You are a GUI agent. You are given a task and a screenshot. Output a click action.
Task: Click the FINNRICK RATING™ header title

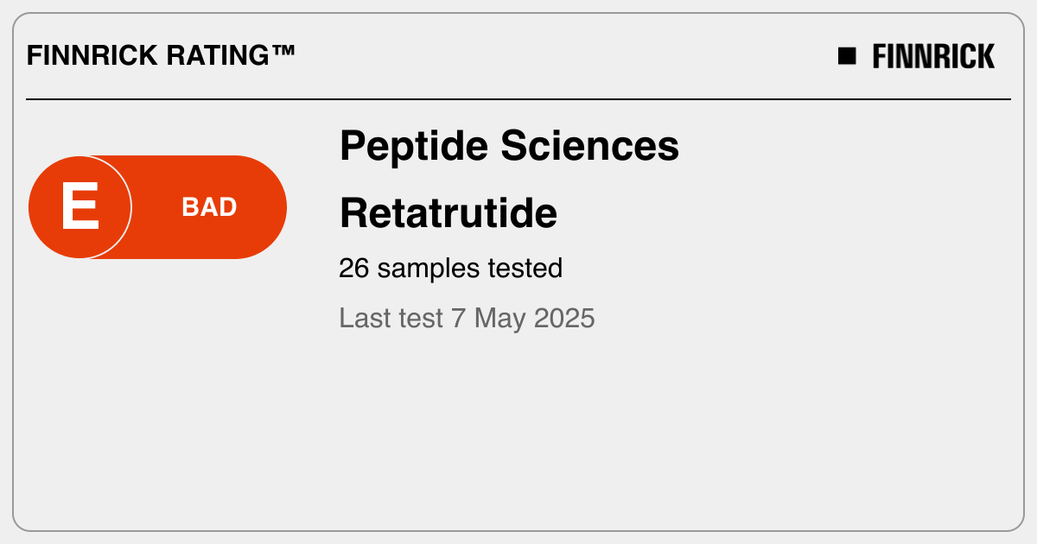162,56
